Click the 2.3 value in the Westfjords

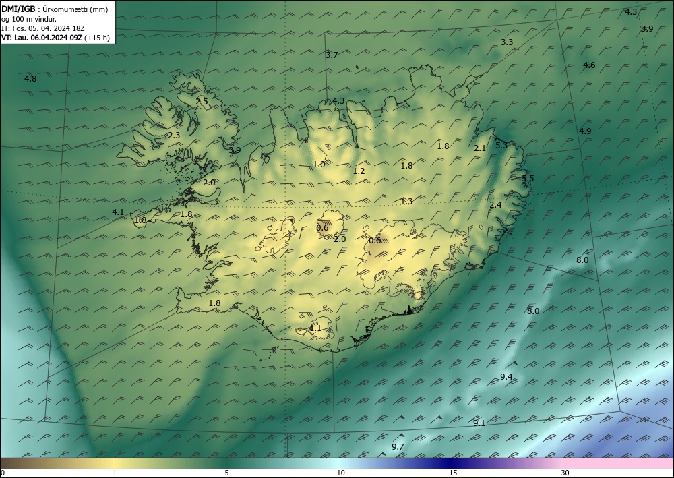174,136
